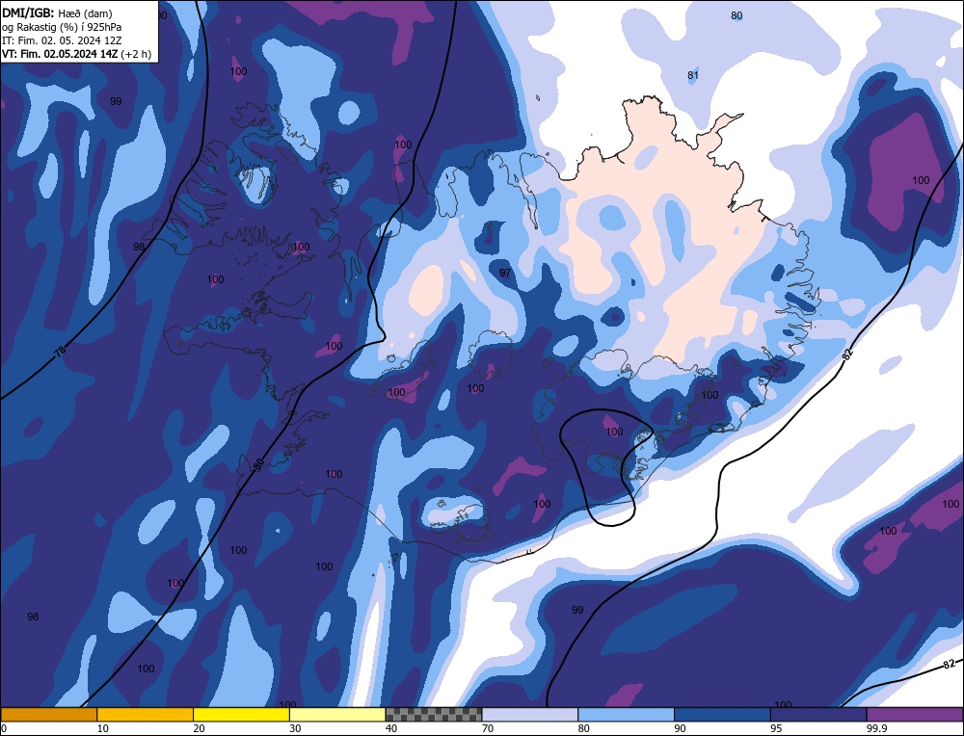Click the gray checkered 40–70 legend swatch

click(434, 715)
